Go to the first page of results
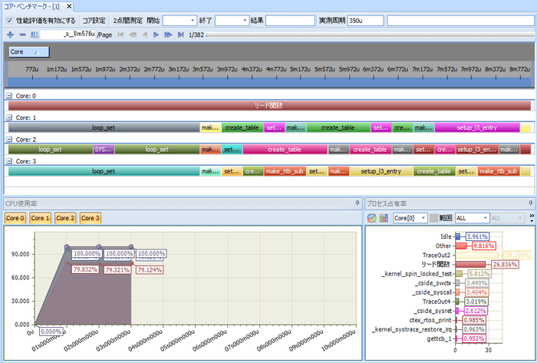This screenshot has height=363, width=537. pos(120,35)
